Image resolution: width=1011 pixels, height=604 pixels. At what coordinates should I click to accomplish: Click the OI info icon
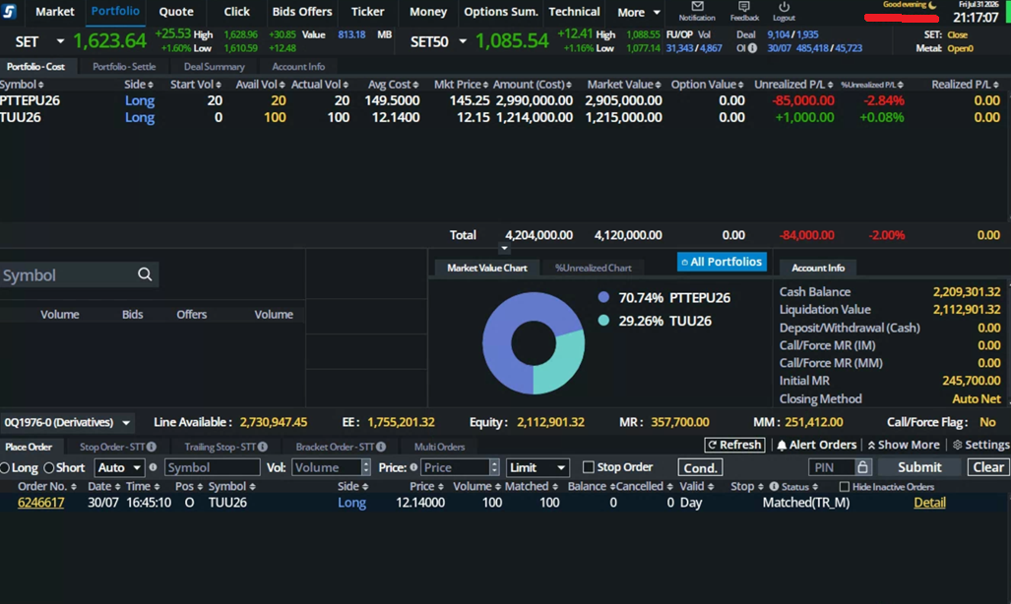(x=752, y=47)
